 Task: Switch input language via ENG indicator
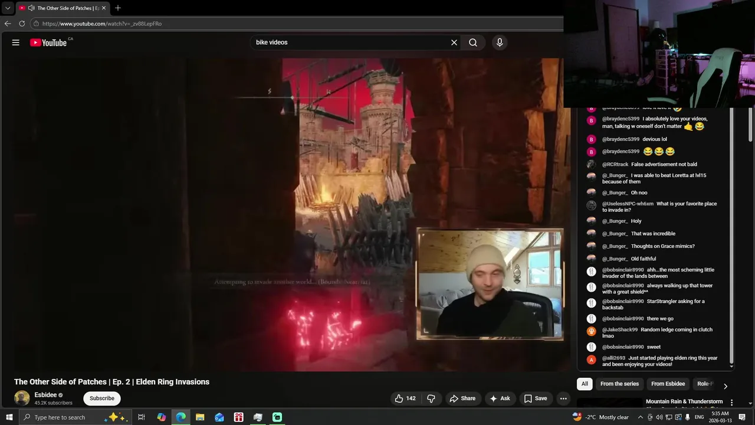tap(699, 417)
